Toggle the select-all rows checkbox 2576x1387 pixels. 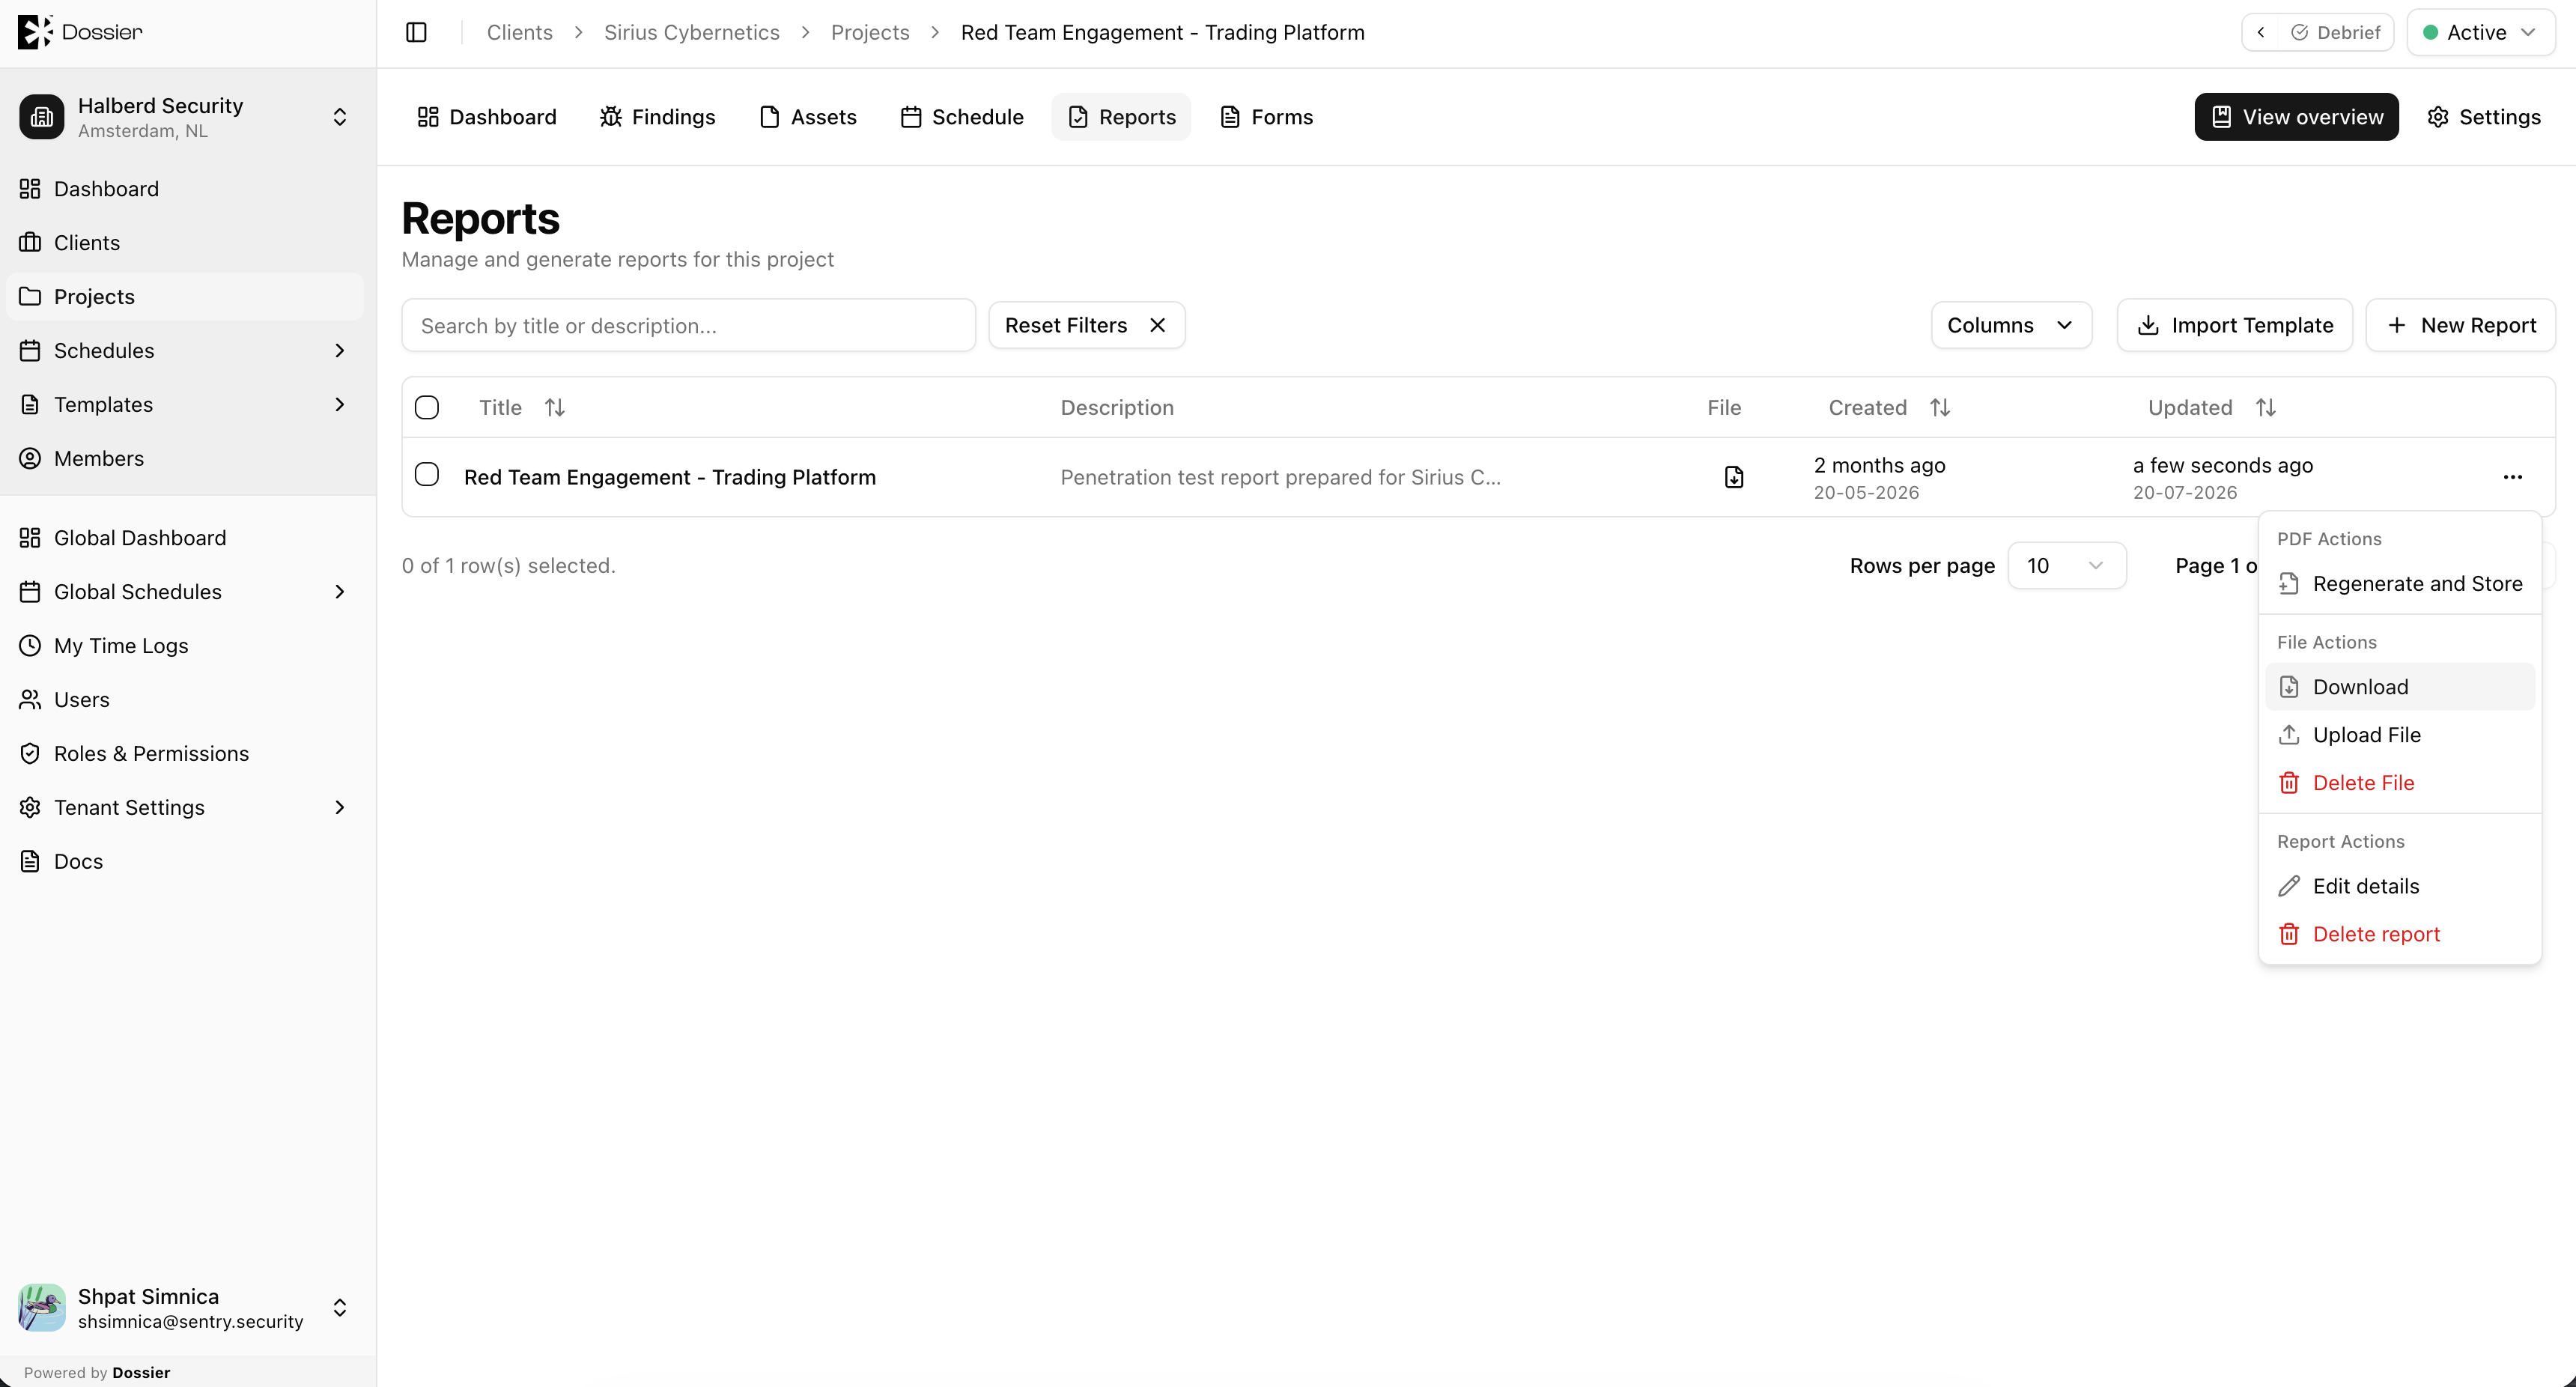pyautogui.click(x=427, y=407)
